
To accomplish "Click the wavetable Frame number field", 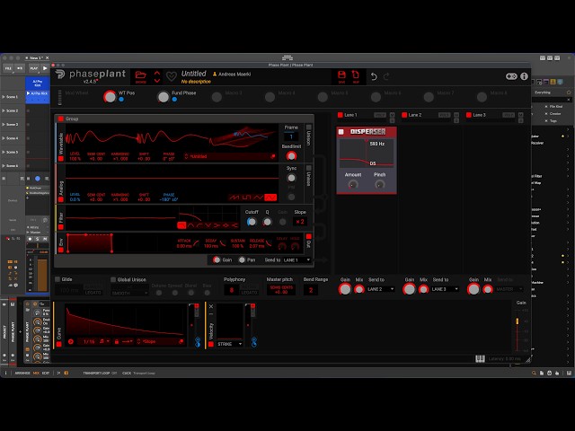I will pyautogui.click(x=291, y=136).
